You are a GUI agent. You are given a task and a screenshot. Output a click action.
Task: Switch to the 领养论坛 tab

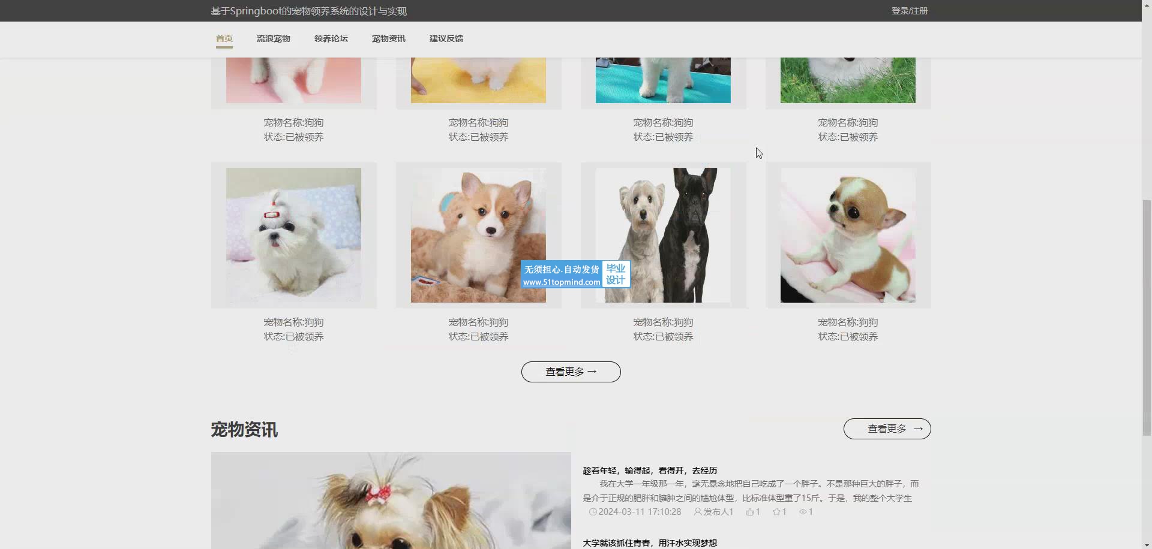(331, 38)
